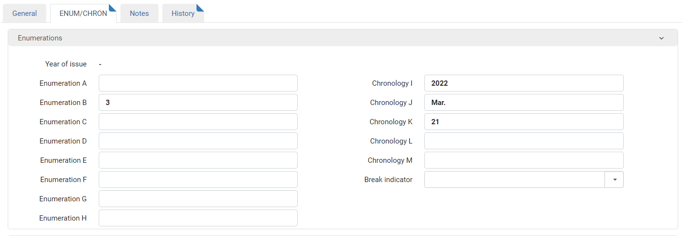Click the Enumeration C text box
This screenshot has height=236, width=682.
[x=198, y=122]
